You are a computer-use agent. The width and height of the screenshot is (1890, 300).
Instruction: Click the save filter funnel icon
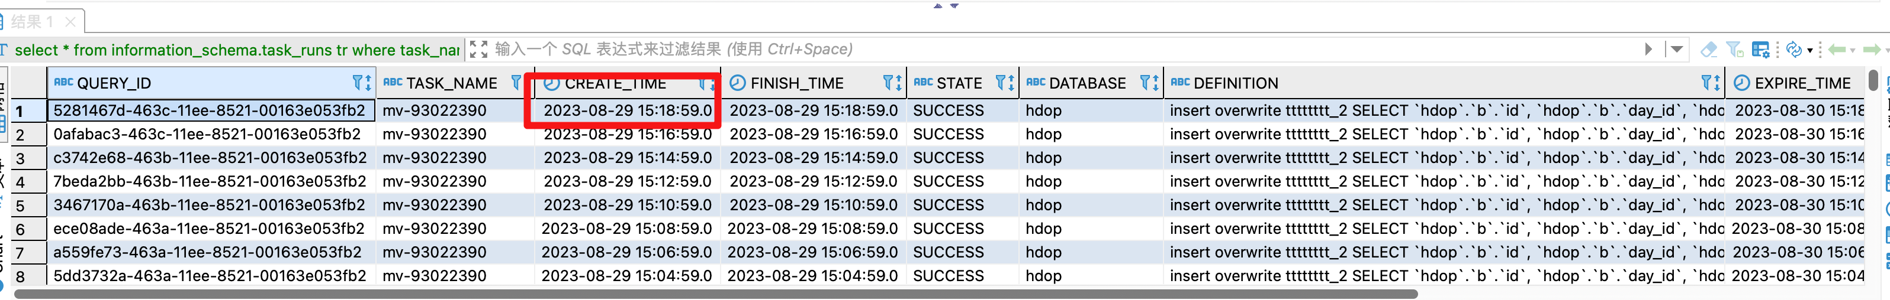point(1734,50)
